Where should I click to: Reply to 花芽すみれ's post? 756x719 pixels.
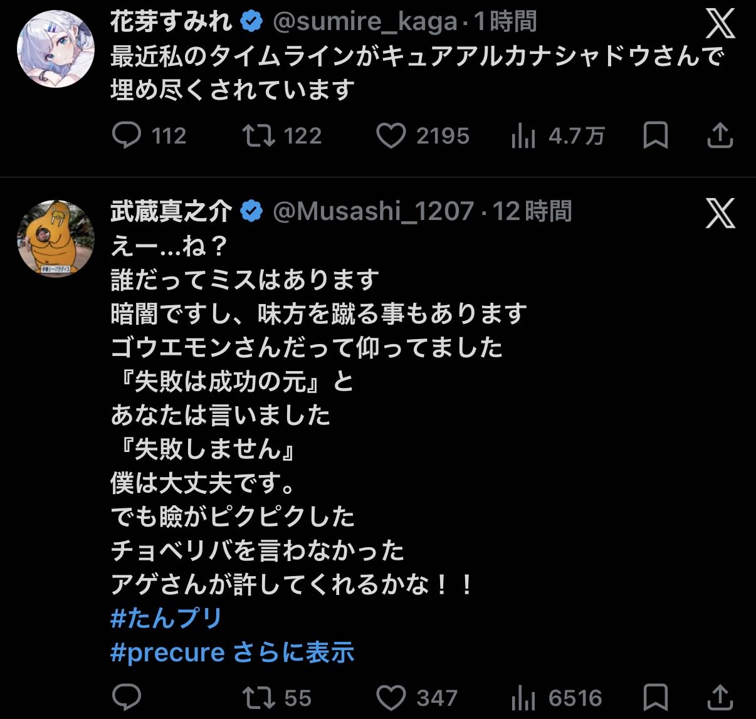pos(127,135)
